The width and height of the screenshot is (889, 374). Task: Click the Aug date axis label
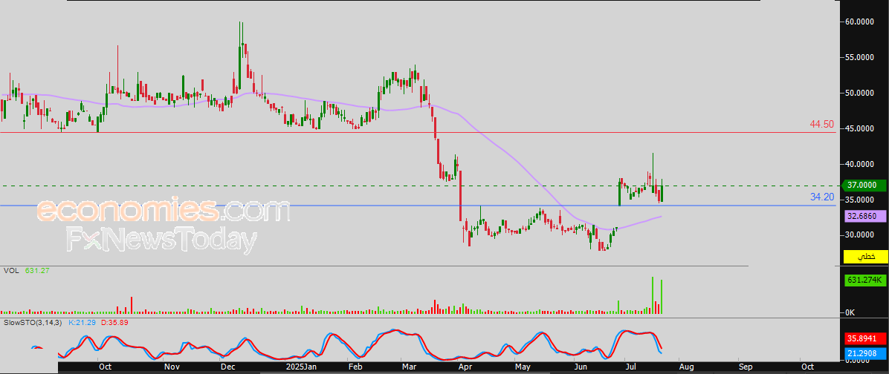[686, 367]
